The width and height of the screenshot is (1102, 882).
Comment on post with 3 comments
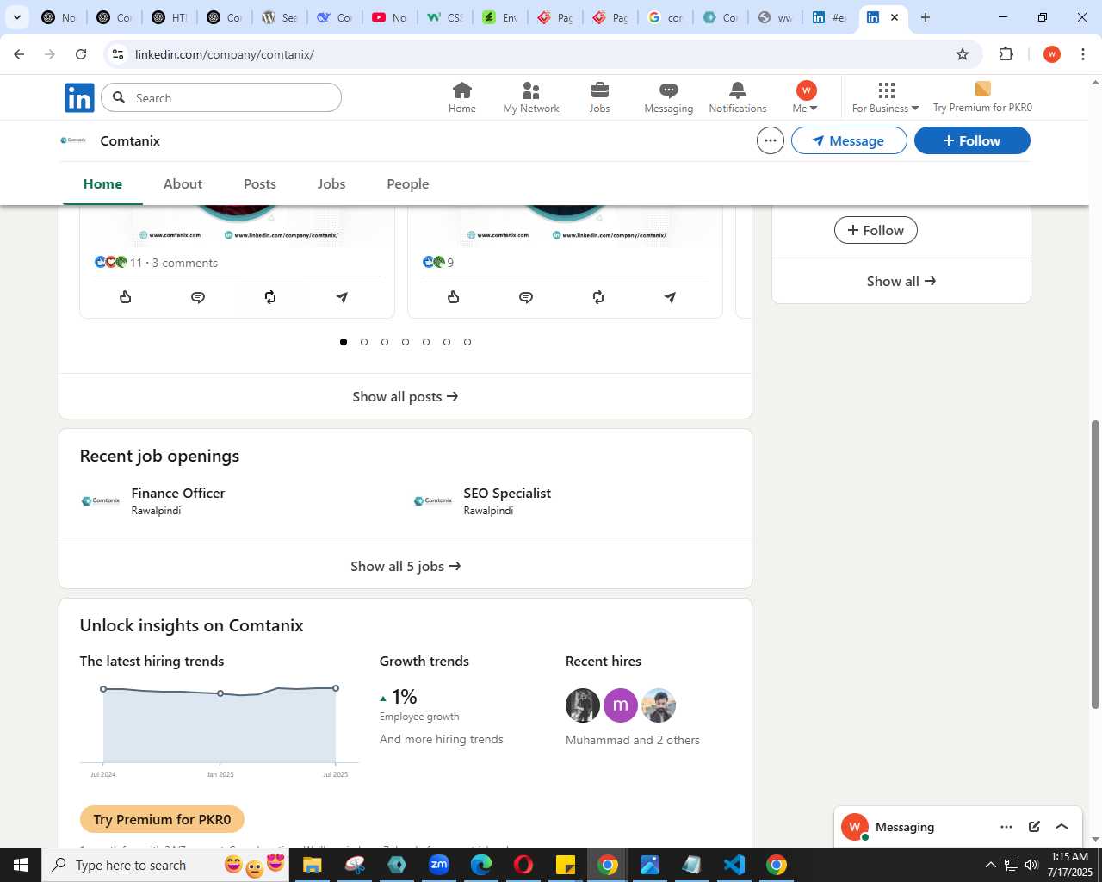coord(198,297)
